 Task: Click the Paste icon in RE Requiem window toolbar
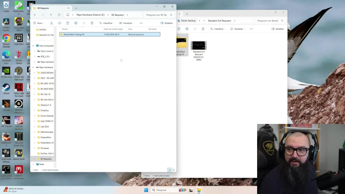(68, 23)
